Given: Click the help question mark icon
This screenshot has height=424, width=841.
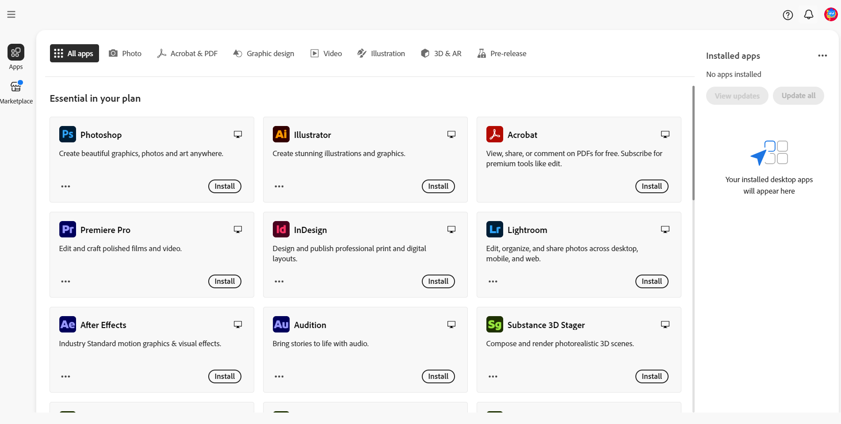Looking at the screenshot, I should click(787, 15).
